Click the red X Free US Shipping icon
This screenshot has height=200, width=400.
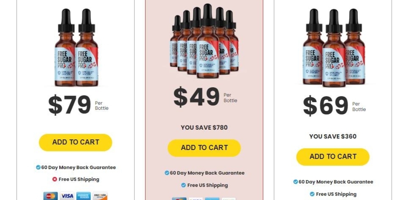click(55, 179)
